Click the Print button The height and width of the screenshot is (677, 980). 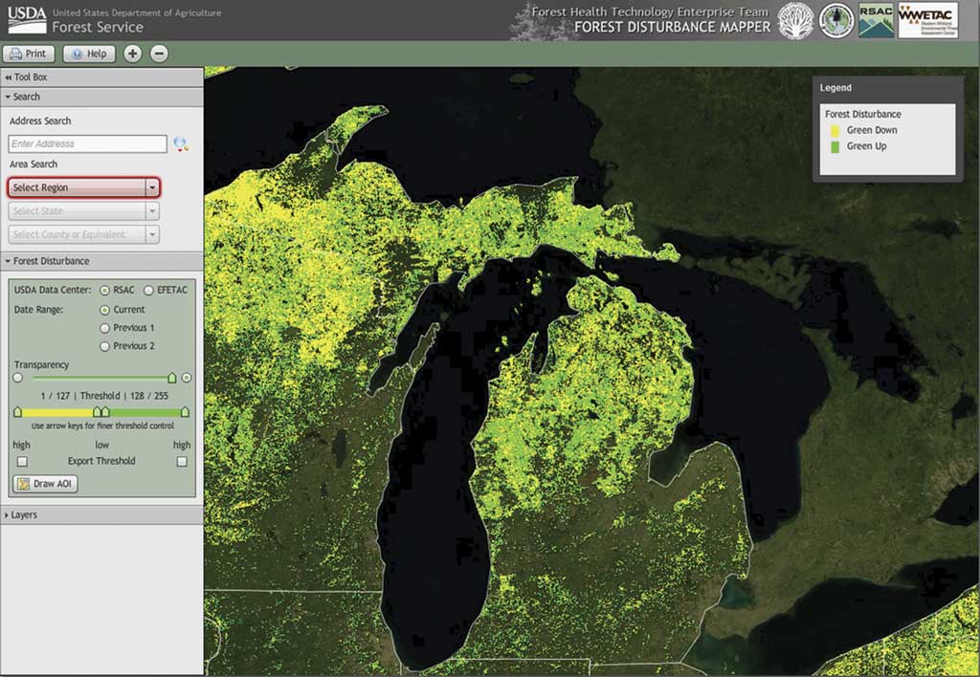[29, 54]
